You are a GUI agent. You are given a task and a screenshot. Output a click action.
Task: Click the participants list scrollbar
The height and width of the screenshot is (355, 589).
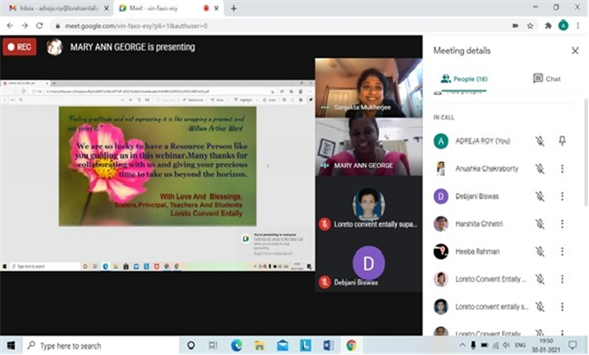585,152
